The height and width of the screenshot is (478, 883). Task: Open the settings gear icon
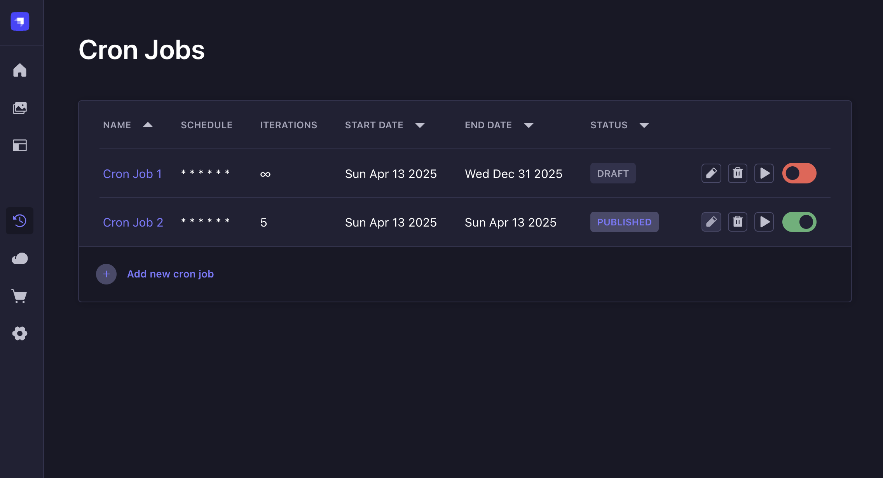pos(20,333)
